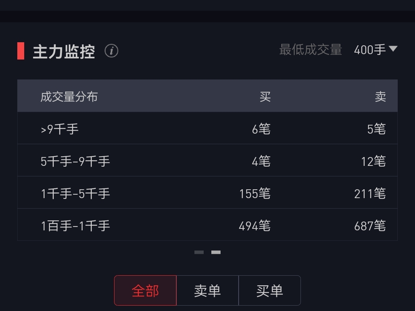
Task: Select the 全部 filter tab
Action: pos(145,291)
